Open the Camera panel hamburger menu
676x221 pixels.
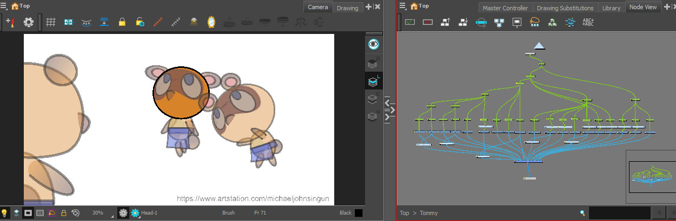(x=4, y=6)
